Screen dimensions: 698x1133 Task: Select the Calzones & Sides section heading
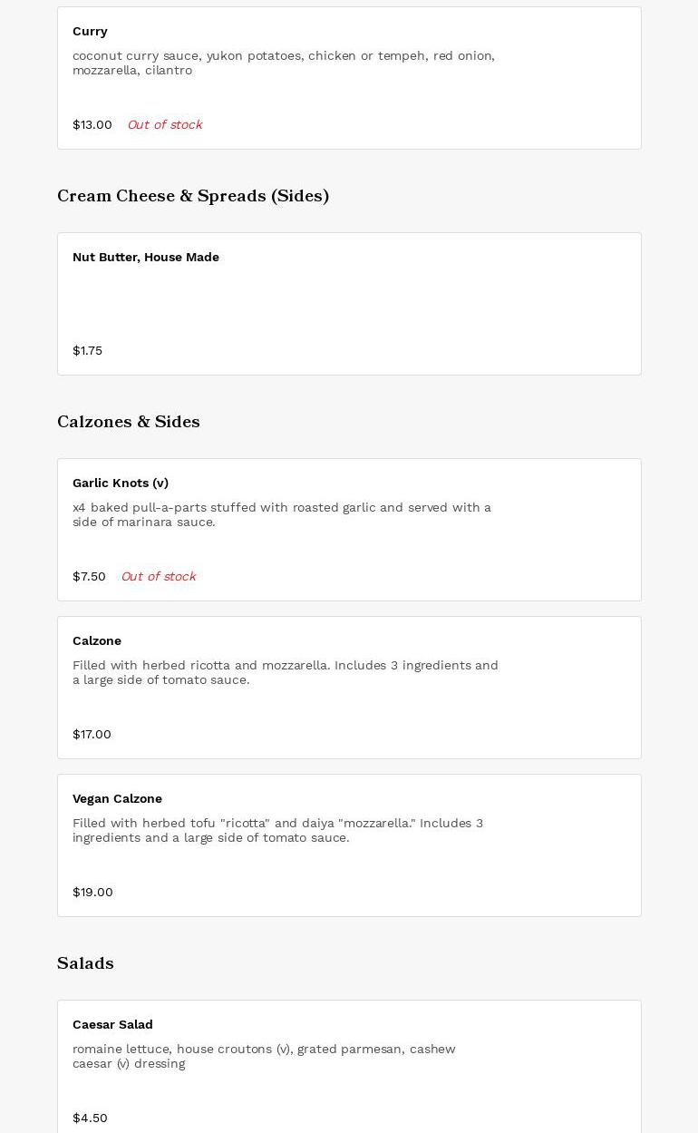coord(129,422)
